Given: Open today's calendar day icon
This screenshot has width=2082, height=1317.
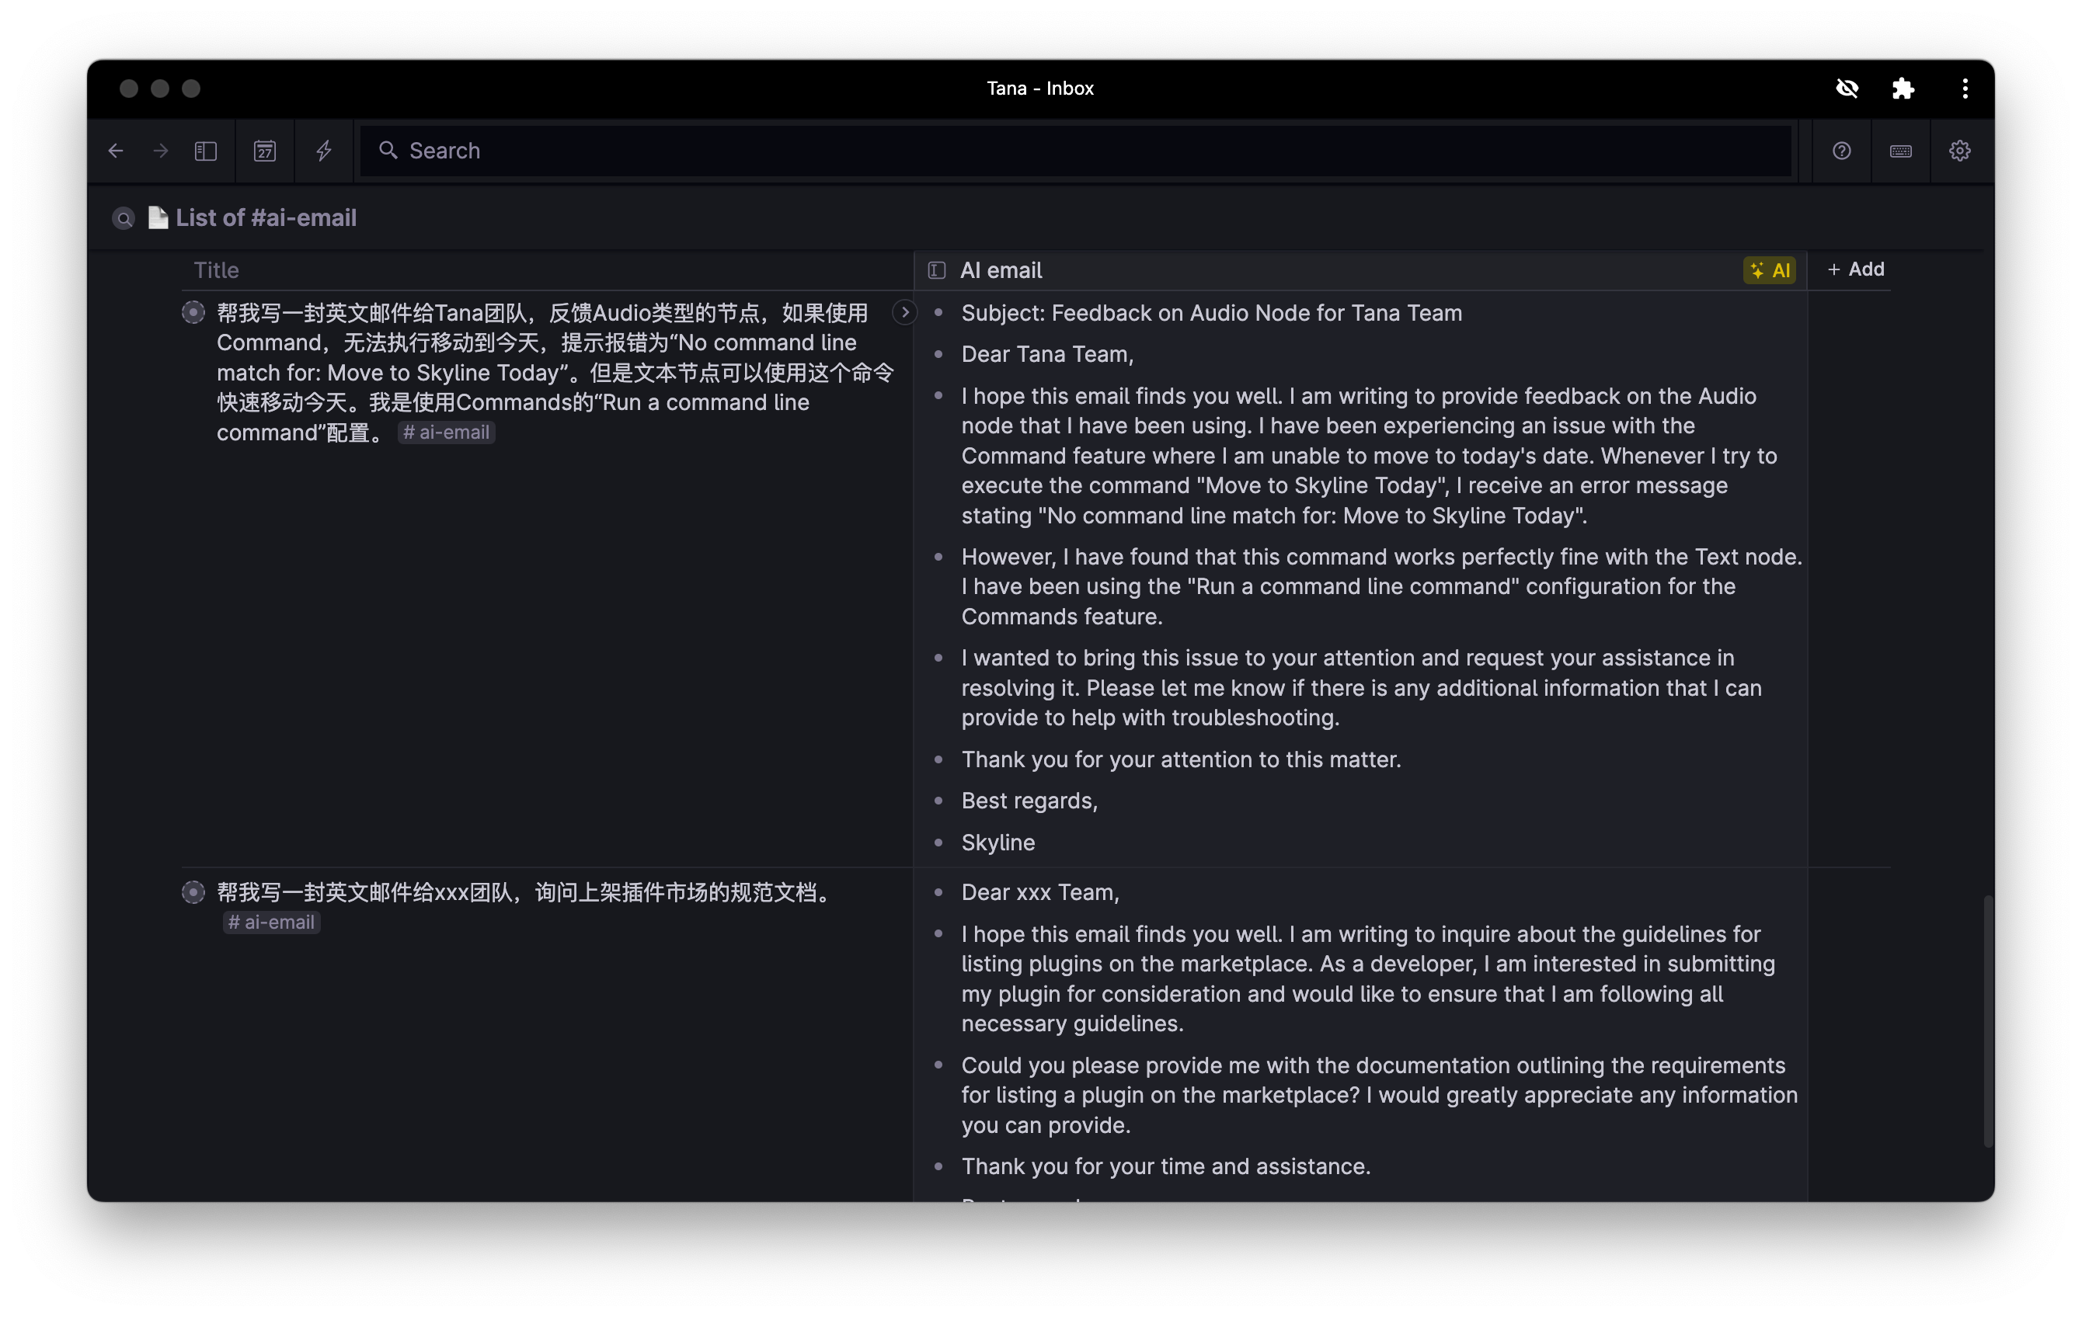Looking at the screenshot, I should coord(265,151).
